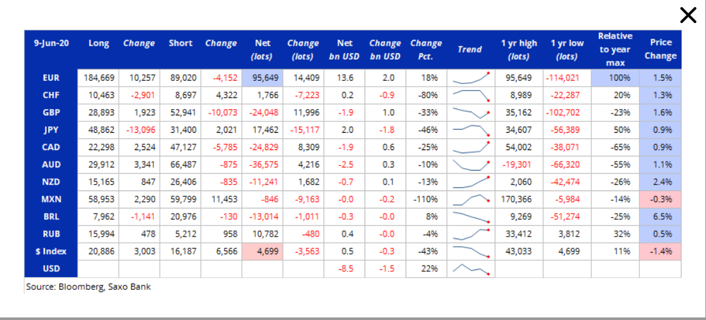
Task: Click the $ Index 1 yr high 43,033
Action: 519,251
